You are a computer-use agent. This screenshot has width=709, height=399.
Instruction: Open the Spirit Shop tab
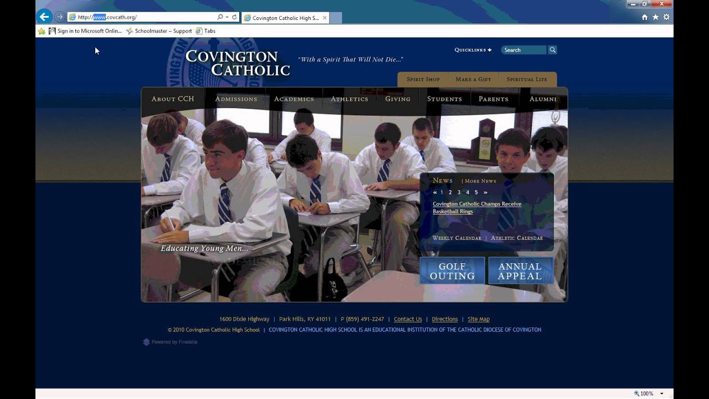tap(423, 79)
